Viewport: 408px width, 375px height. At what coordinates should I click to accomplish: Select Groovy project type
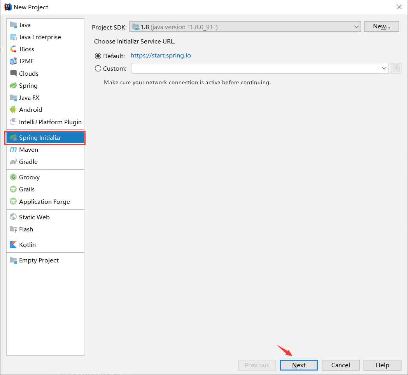[45, 177]
